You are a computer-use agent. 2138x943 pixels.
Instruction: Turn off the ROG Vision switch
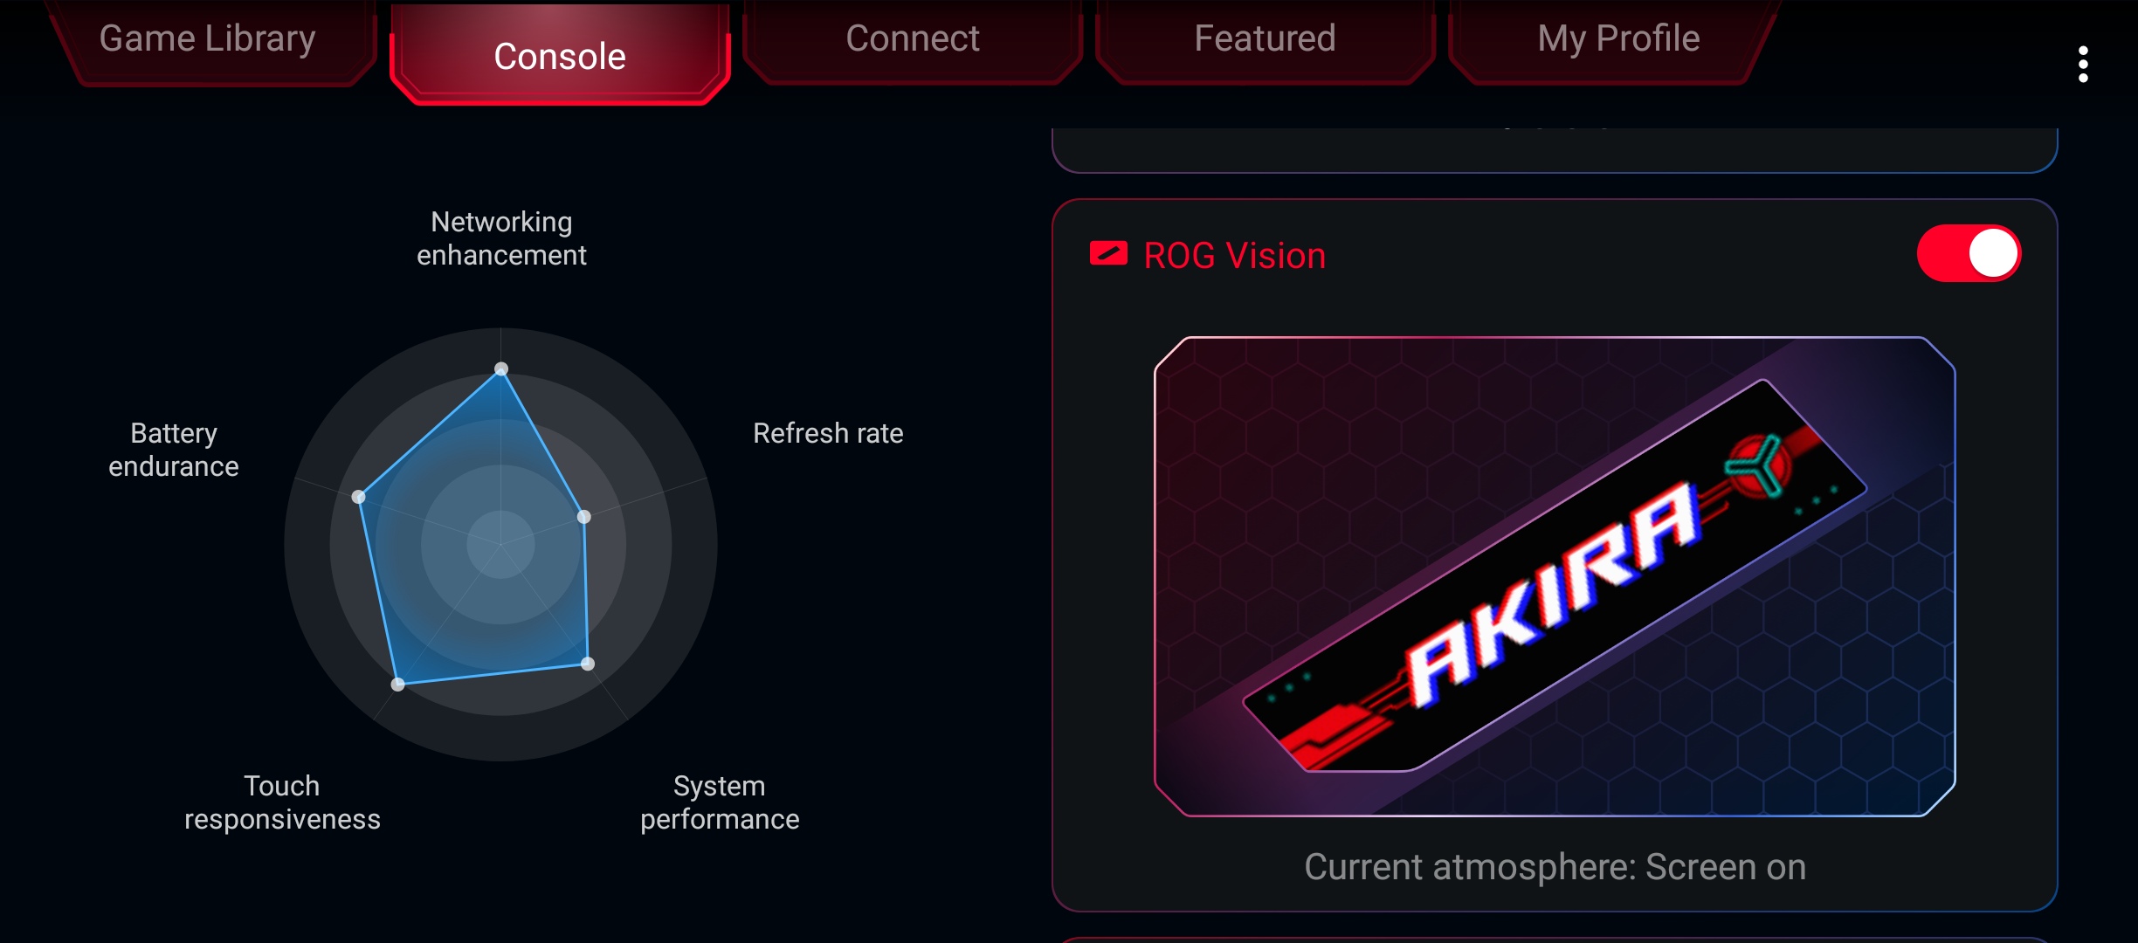click(1969, 254)
